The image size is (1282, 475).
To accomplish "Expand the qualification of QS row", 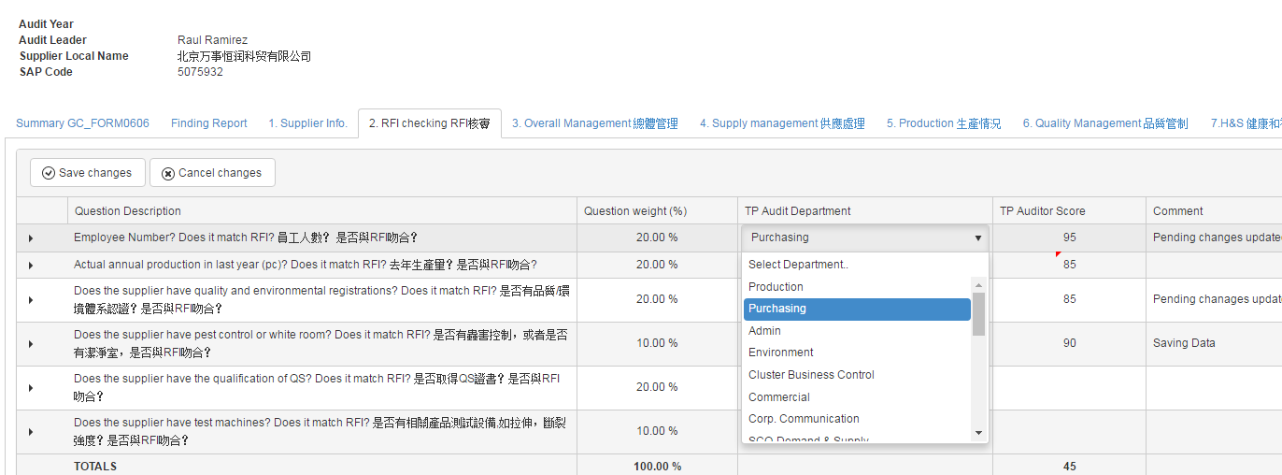I will 31,388.
